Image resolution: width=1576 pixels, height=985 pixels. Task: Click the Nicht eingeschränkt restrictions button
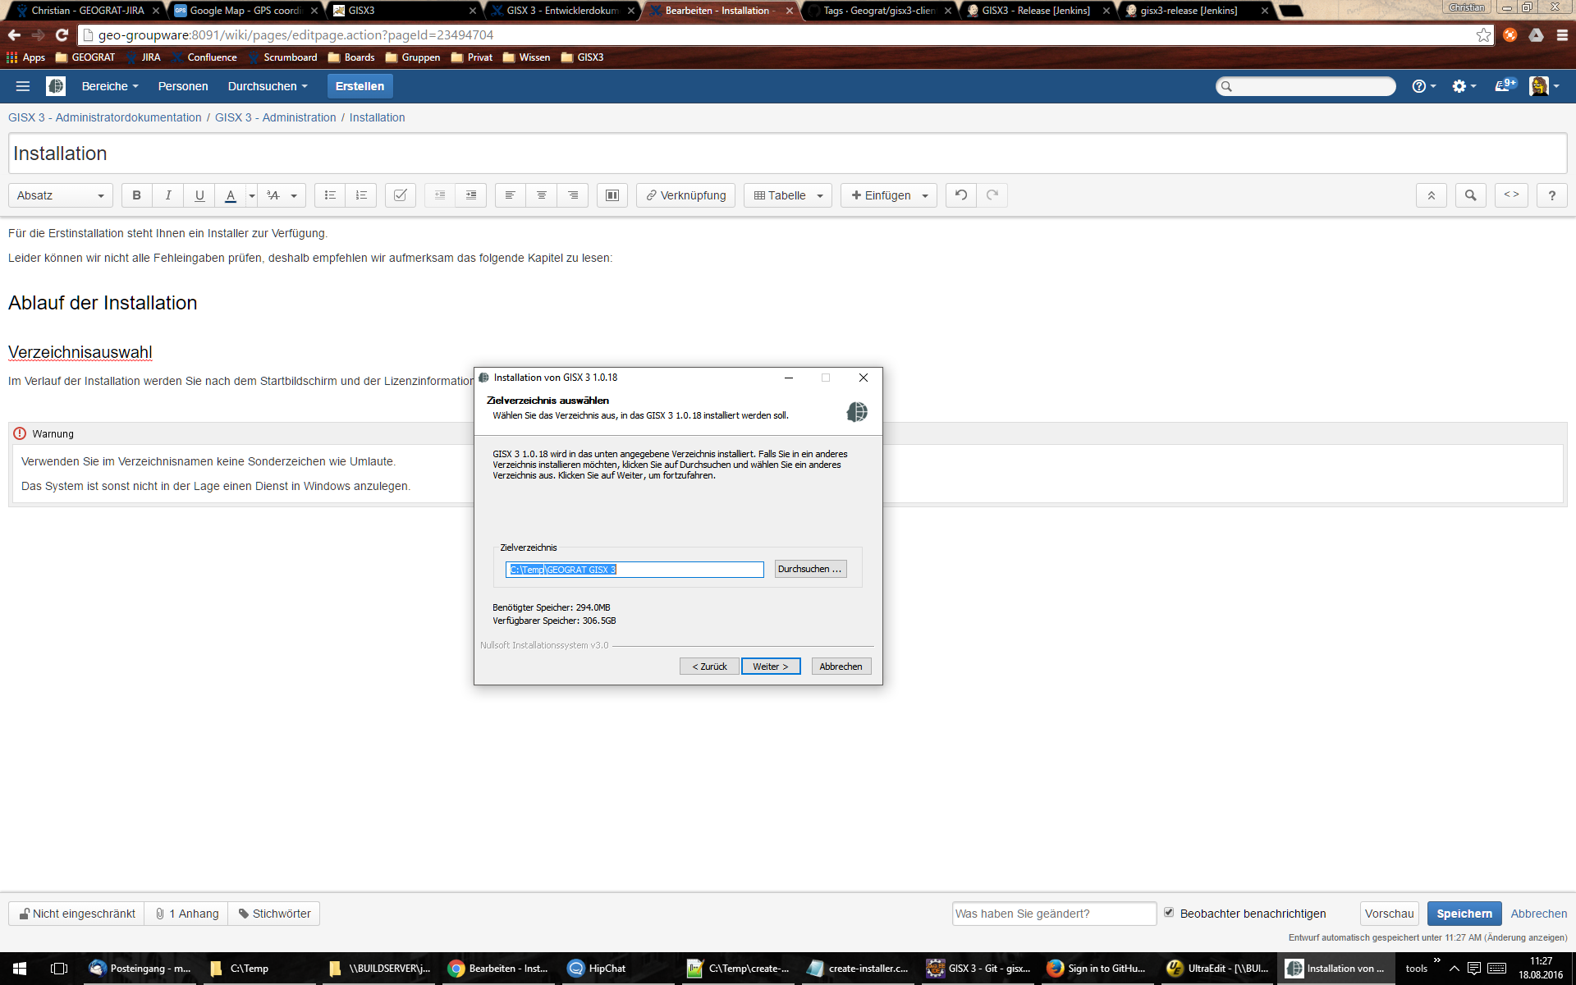[76, 914]
